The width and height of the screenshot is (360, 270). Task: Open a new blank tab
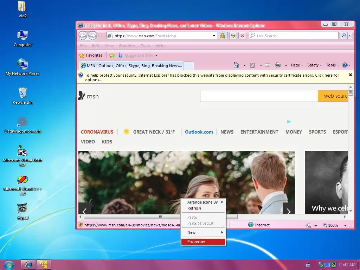(x=189, y=66)
